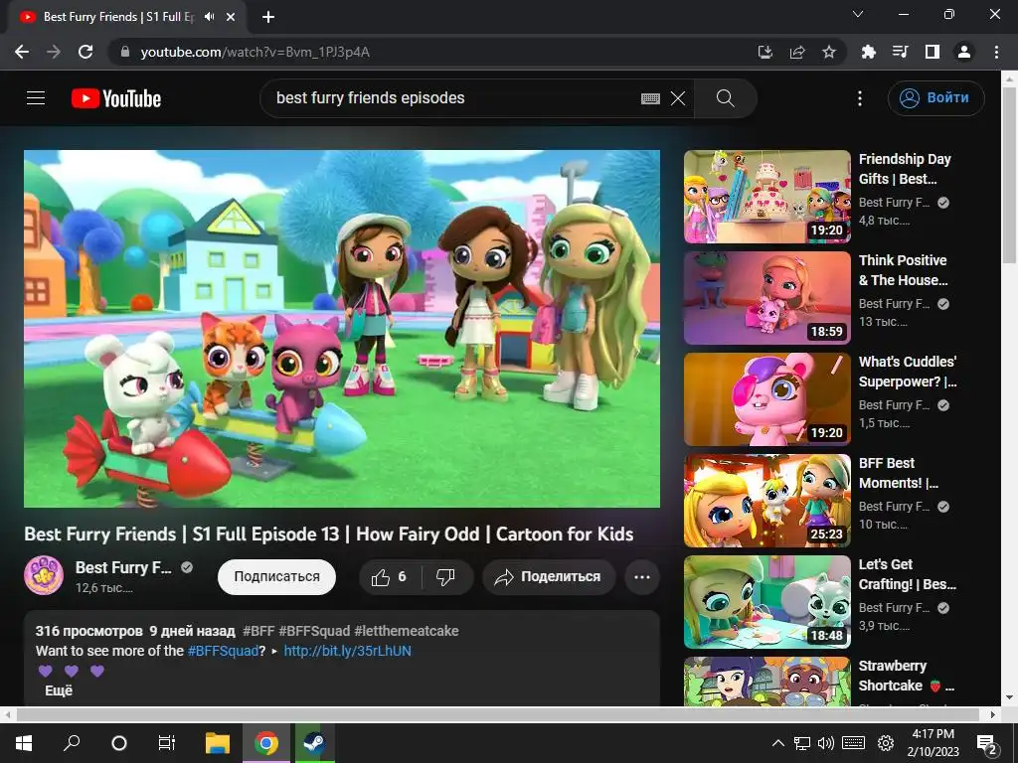
Task: Open Chrome extensions puzzle icon
Action: [868, 52]
